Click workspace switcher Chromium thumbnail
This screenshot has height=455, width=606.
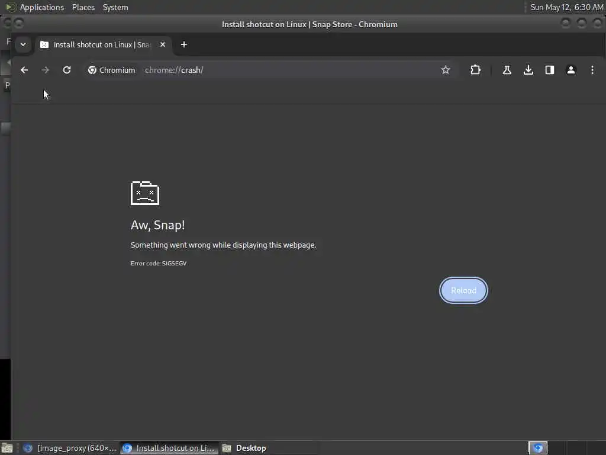click(x=538, y=448)
